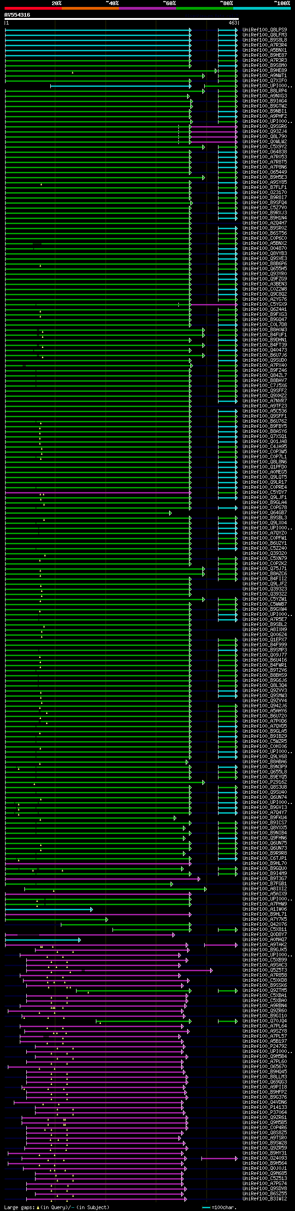Open hit UniRef100_A5BNX1

[265, 50]
